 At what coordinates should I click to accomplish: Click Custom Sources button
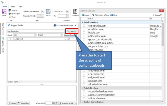pyautogui.click(x=69, y=35)
